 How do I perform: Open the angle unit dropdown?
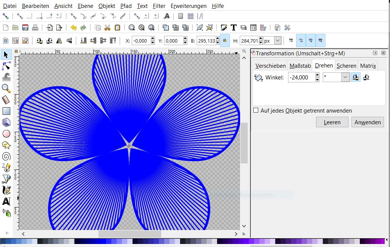(345, 78)
